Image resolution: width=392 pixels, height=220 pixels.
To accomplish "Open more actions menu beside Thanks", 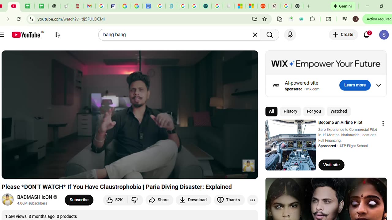I will pos(253,200).
